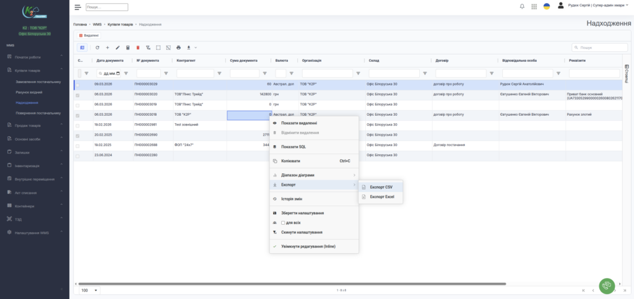Open "Замовлення постачальнику" in the sidebar
The width and height of the screenshot is (634, 299).
(38, 81)
